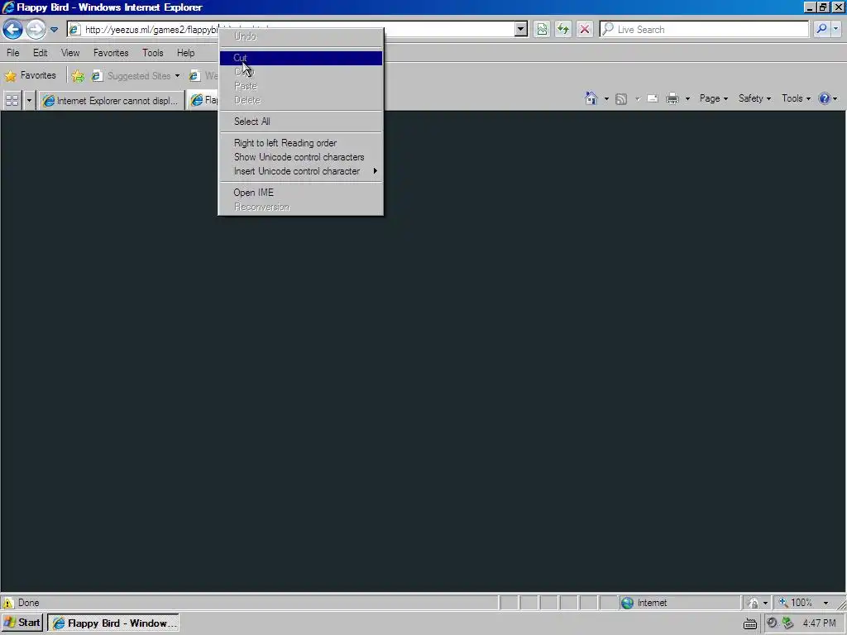Click the status bar protected mode icon
Viewport: 847px width, 635px height.
753,603
